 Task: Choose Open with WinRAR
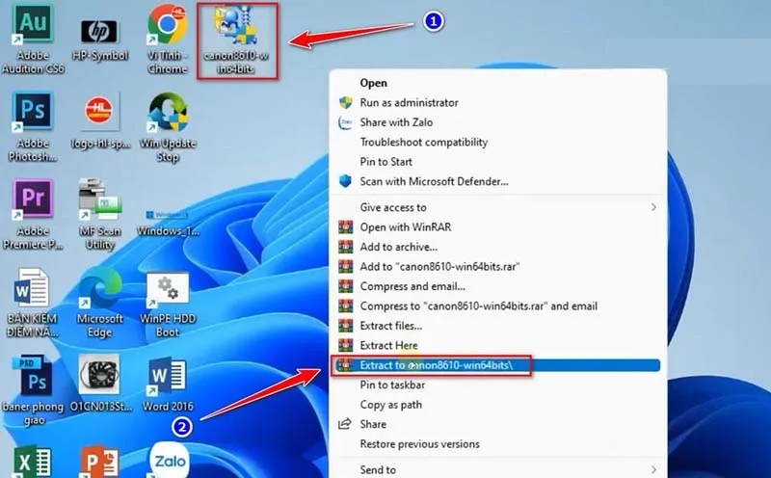click(x=498, y=226)
